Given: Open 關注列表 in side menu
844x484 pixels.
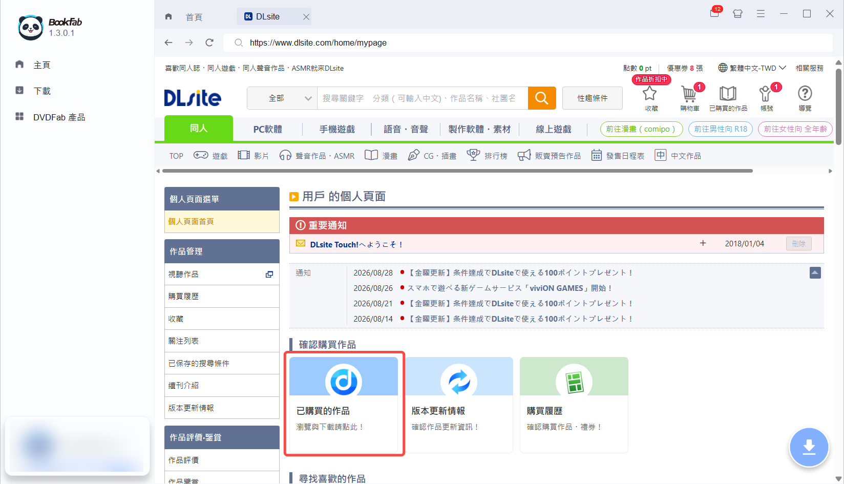Looking at the screenshot, I should pos(222,341).
